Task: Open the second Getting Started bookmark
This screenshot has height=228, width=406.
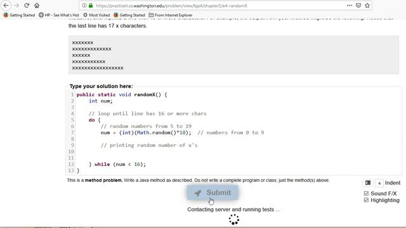Action: pyautogui.click(x=129, y=15)
